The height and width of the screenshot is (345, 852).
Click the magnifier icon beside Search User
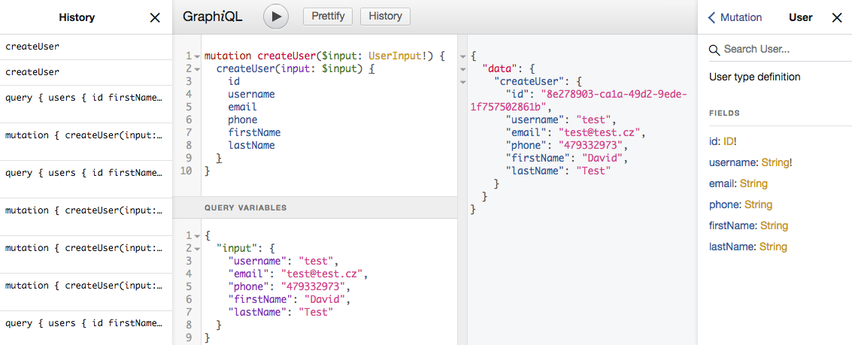click(x=714, y=50)
